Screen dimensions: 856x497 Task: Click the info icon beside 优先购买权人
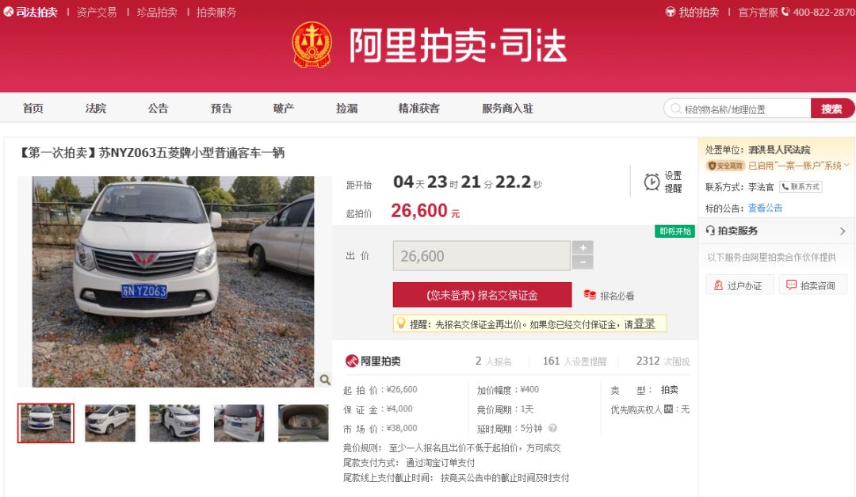click(668, 409)
